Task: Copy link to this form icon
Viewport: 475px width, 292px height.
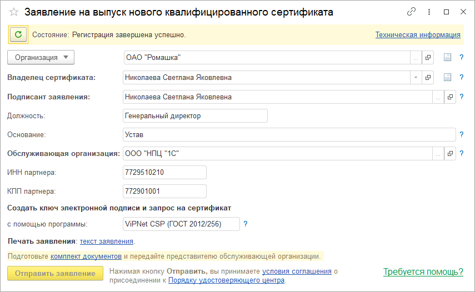Action: [412, 12]
